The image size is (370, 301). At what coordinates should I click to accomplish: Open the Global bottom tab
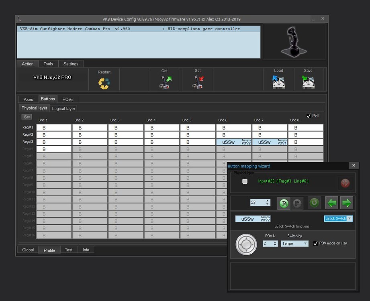28,250
